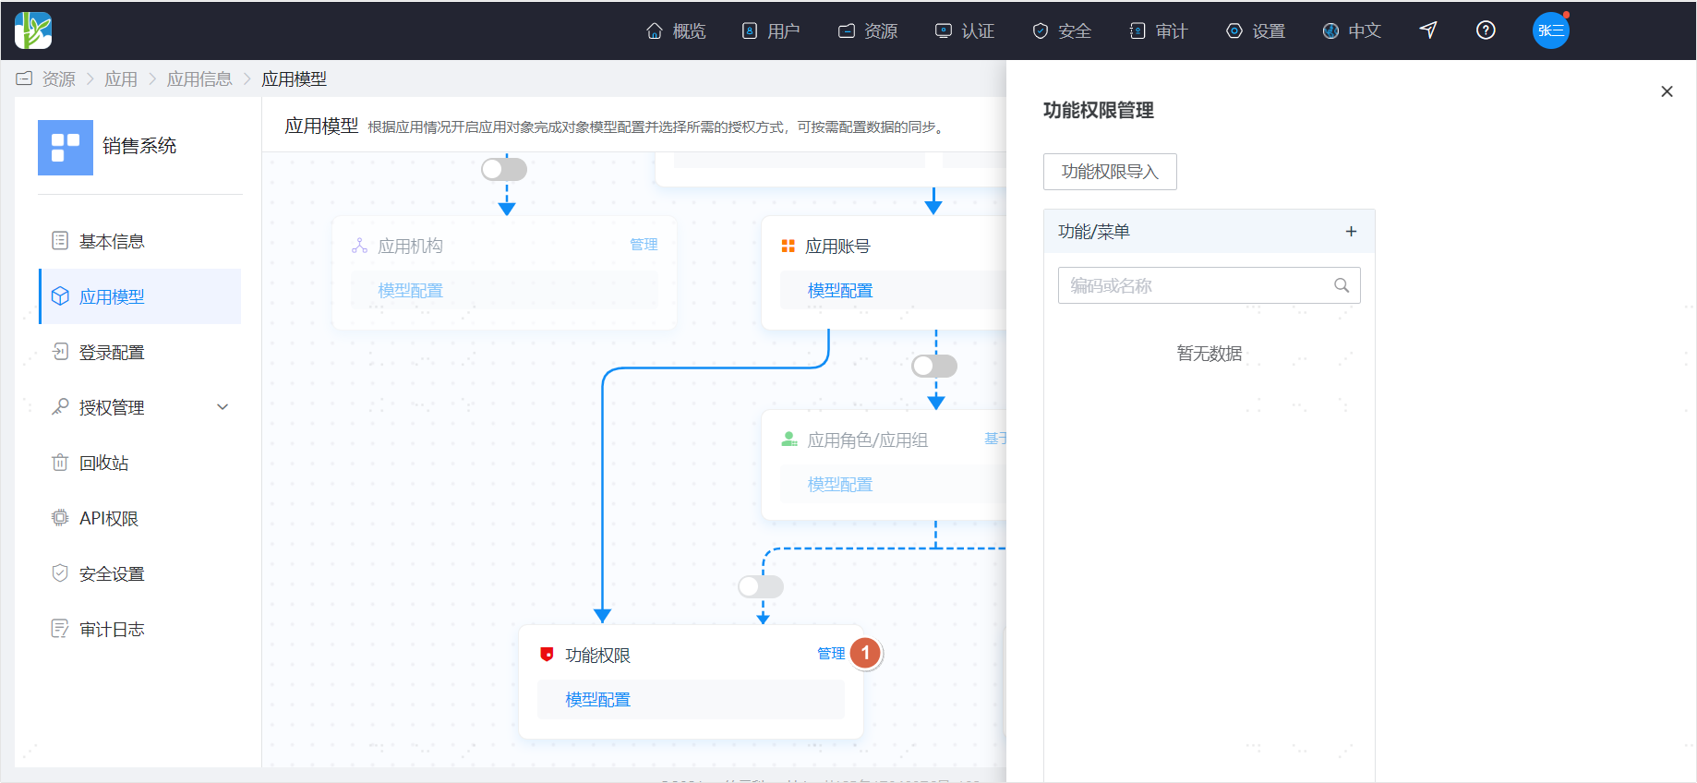Click the search magnifier icon
The image size is (1697, 783).
(1342, 285)
